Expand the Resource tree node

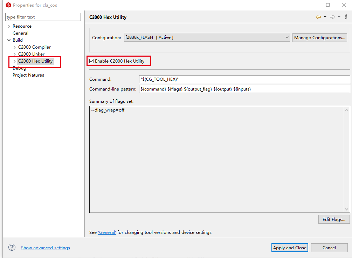point(9,26)
